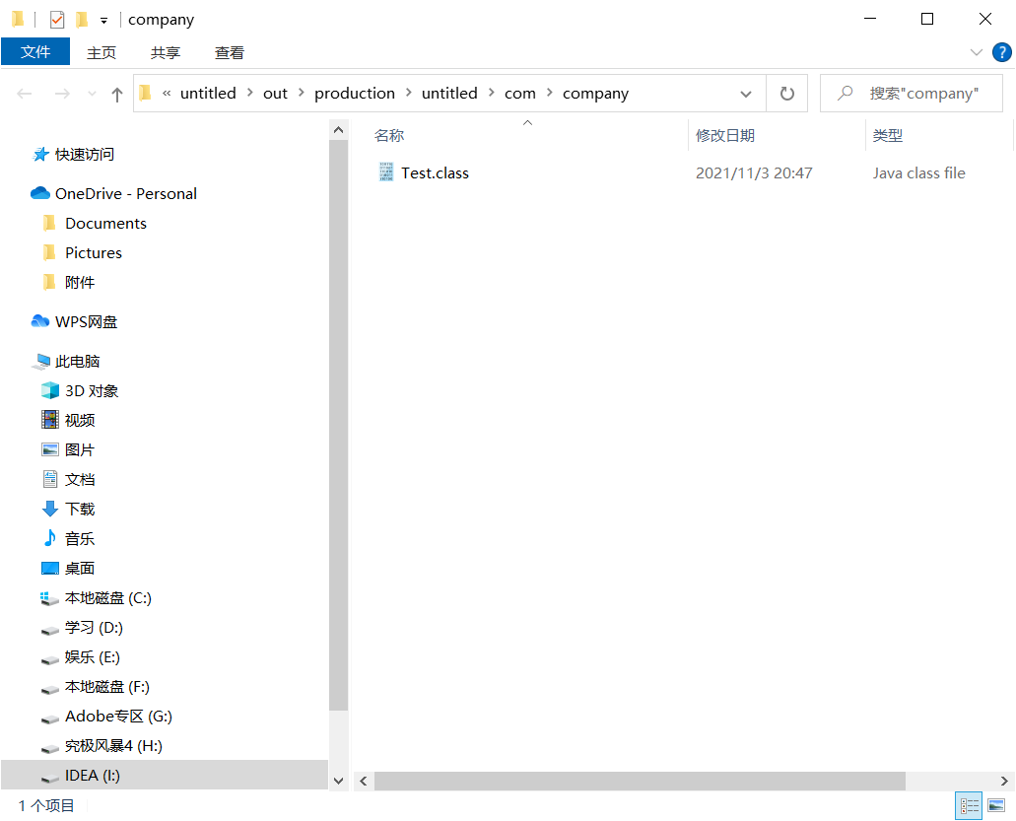This screenshot has height=821, width=1016.
Task: Open OneDrive - Personal in sidebar
Action: point(126,194)
